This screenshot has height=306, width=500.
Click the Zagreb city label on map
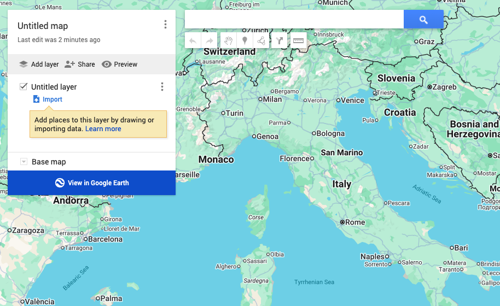(x=445, y=87)
